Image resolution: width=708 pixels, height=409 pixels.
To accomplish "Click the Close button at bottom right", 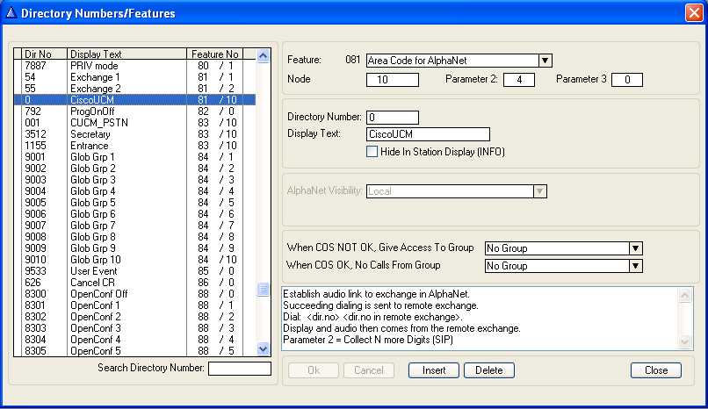I will (x=655, y=370).
